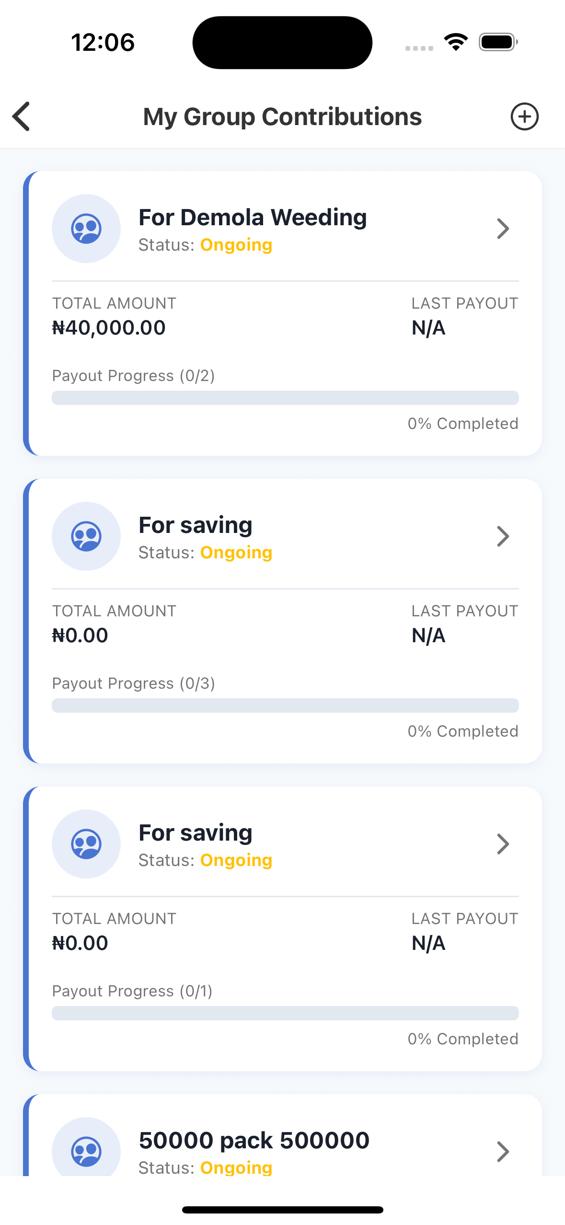Screen dimensions: 565x1225
Task: Click the Payout Progress (0/2) bar
Action: pyautogui.click(x=285, y=398)
